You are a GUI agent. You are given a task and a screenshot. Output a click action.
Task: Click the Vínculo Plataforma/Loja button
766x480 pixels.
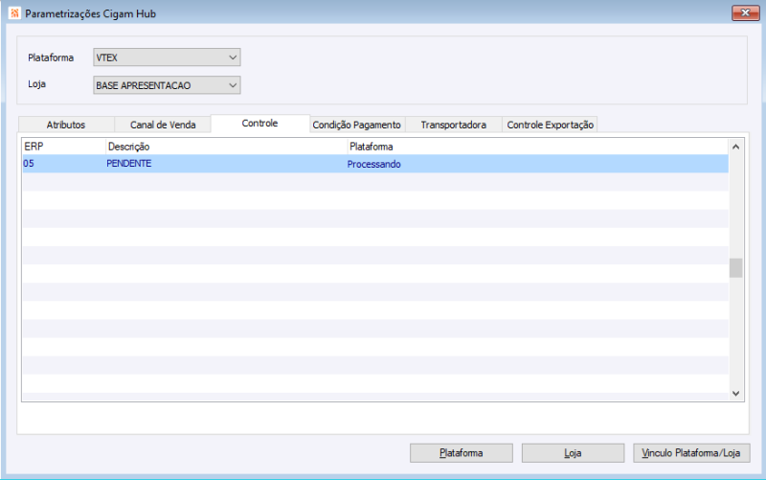[x=691, y=453]
